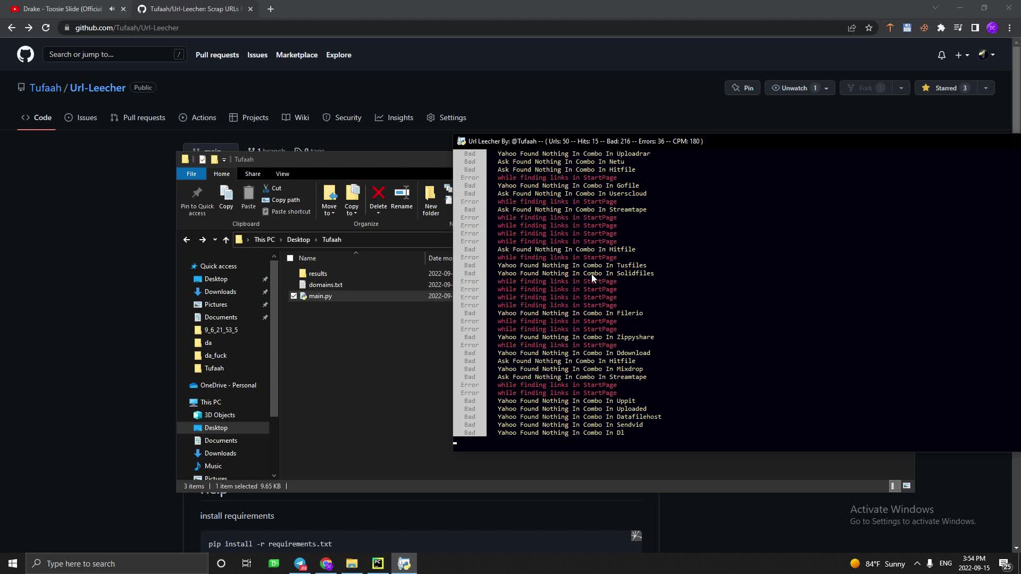Create a New folder from ribbon
Screen dimensions: 1021x574
431,200
